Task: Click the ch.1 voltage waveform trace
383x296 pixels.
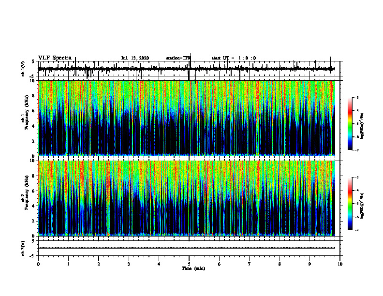Action: pyautogui.click(x=187, y=69)
